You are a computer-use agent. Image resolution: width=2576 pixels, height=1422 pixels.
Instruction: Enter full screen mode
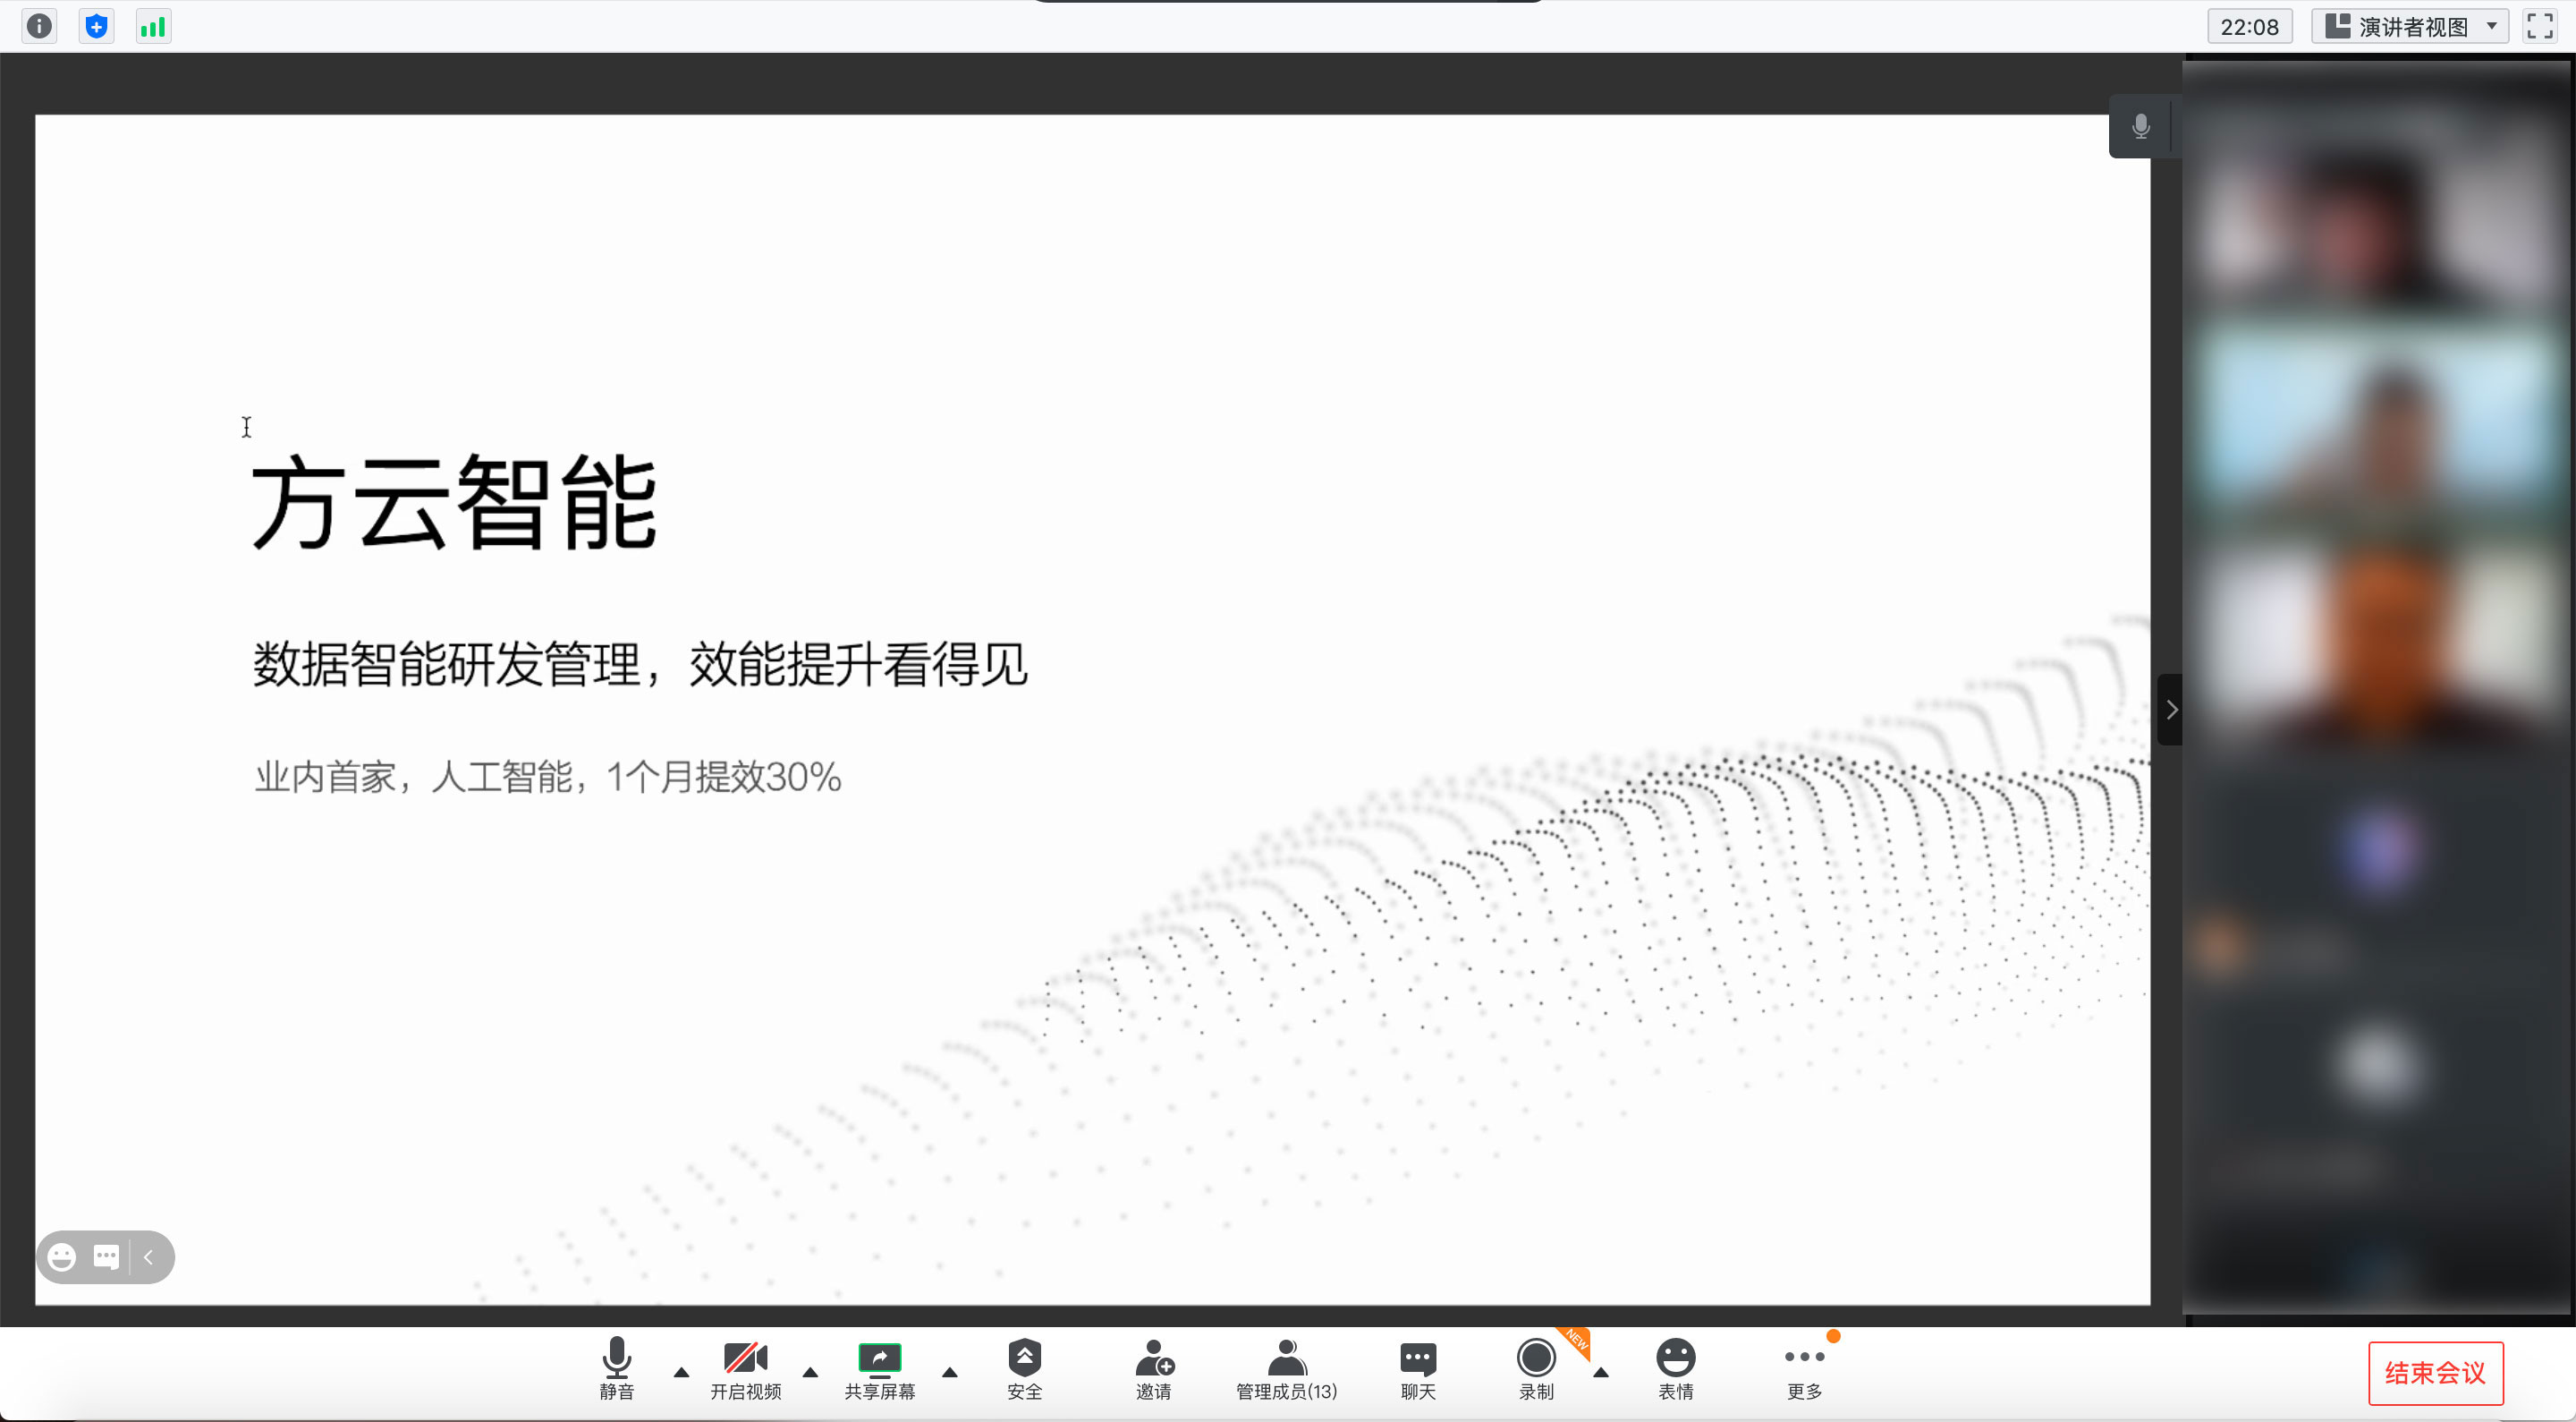pyautogui.click(x=2540, y=26)
